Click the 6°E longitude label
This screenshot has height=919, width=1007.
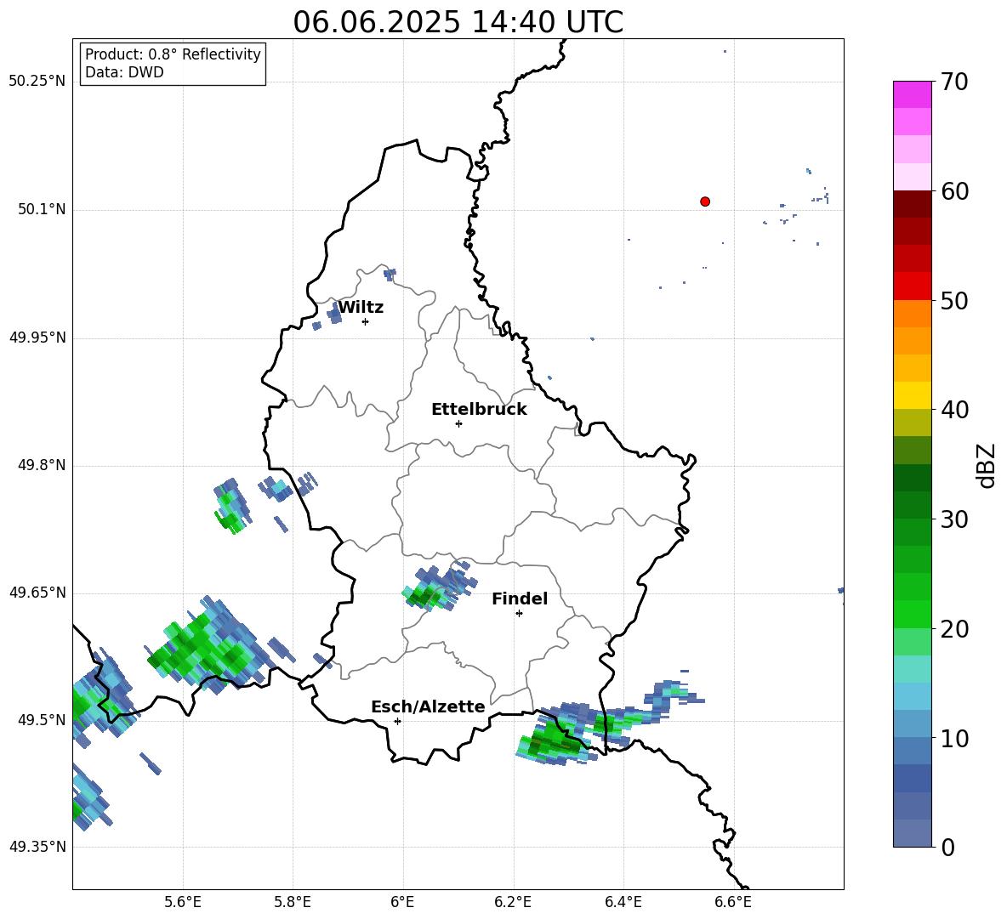[x=402, y=902]
